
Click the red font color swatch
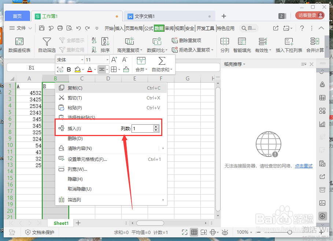pos(89,69)
